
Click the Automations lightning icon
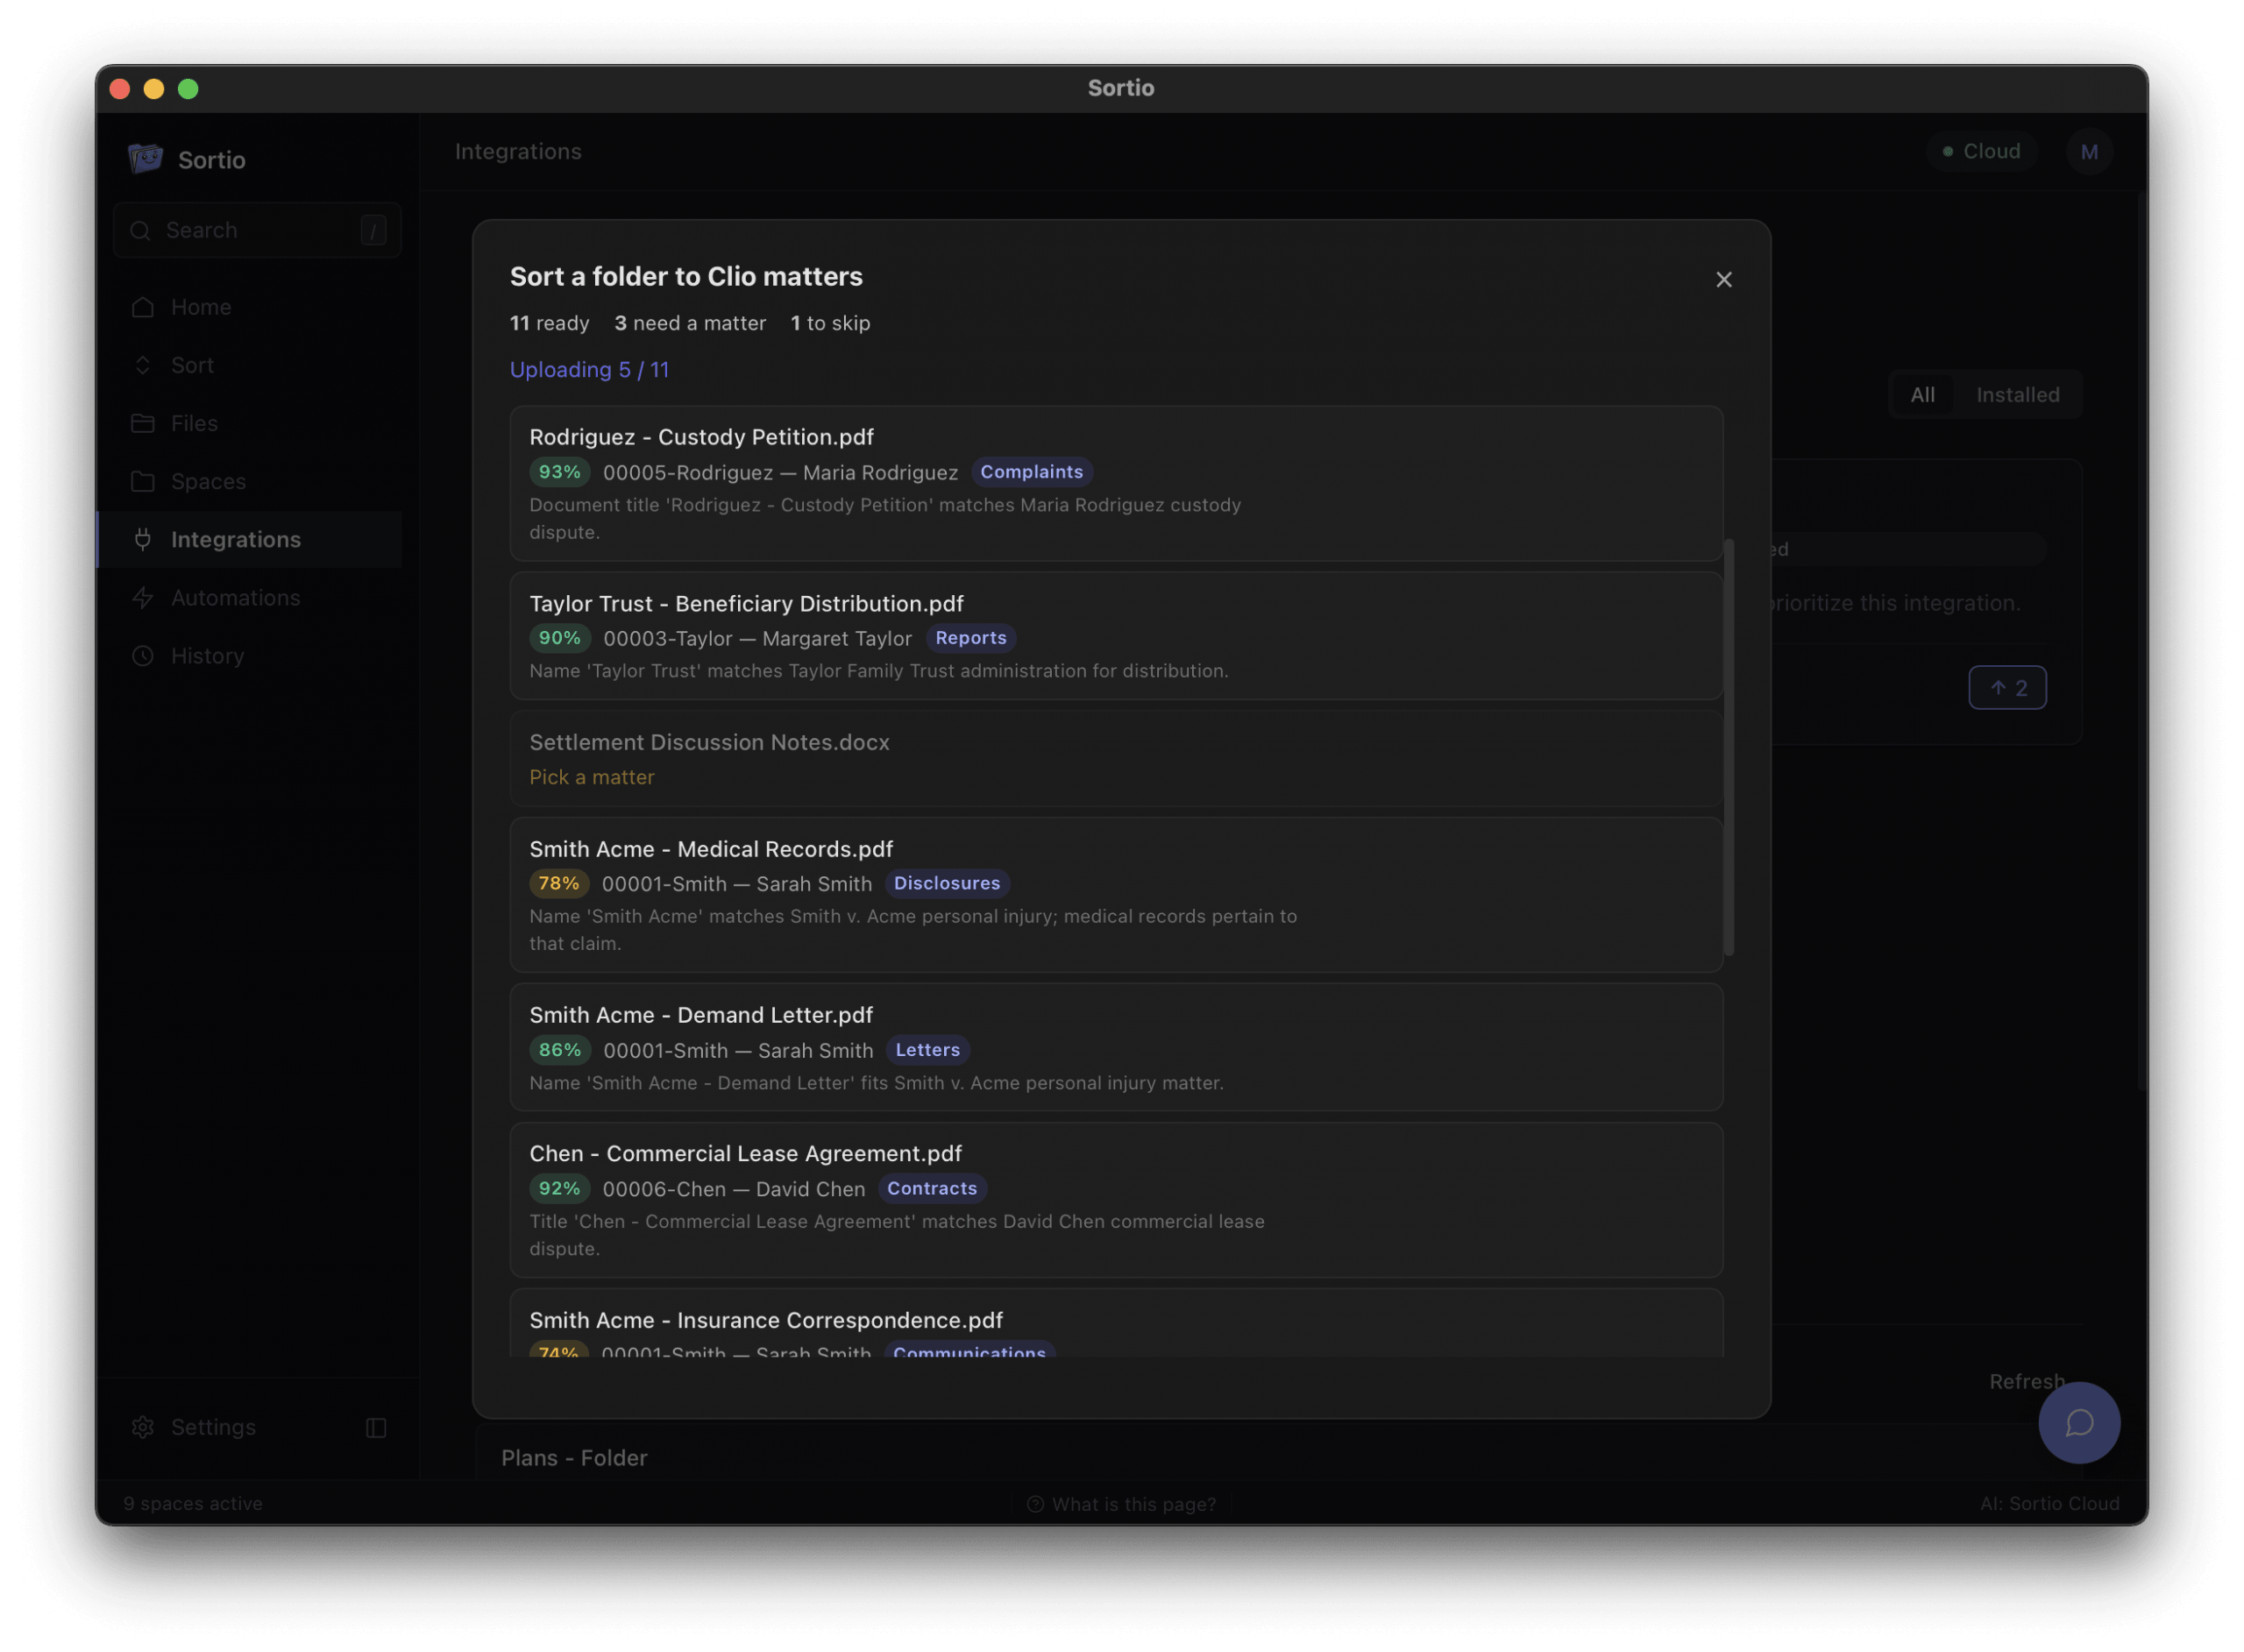[x=143, y=597]
